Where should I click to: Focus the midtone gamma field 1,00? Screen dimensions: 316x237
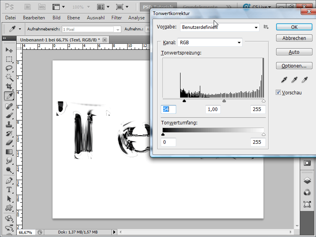coord(213,109)
